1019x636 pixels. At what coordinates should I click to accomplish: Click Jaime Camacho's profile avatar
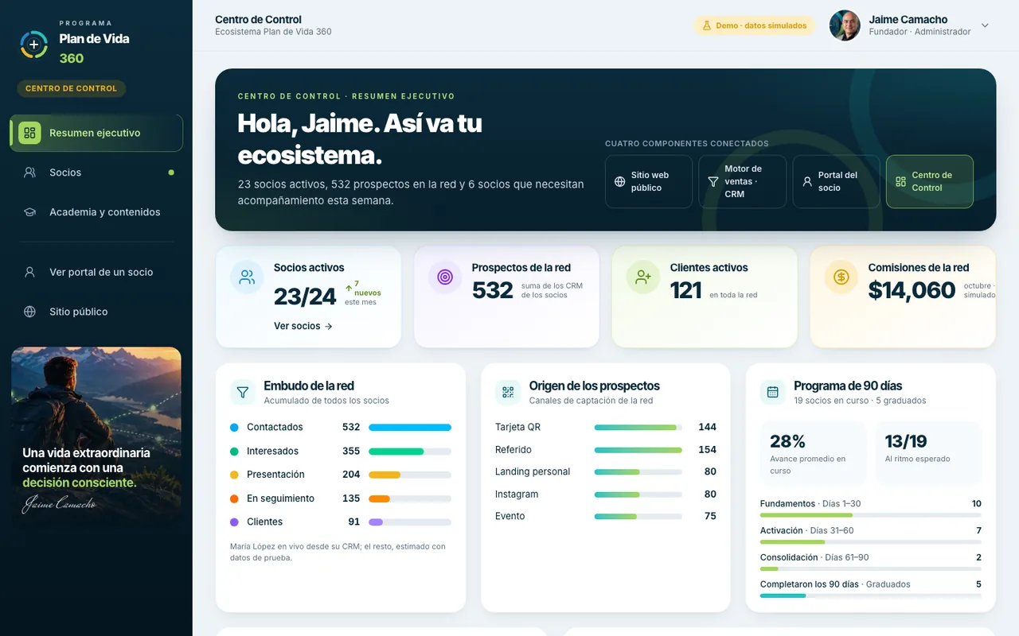tap(845, 25)
